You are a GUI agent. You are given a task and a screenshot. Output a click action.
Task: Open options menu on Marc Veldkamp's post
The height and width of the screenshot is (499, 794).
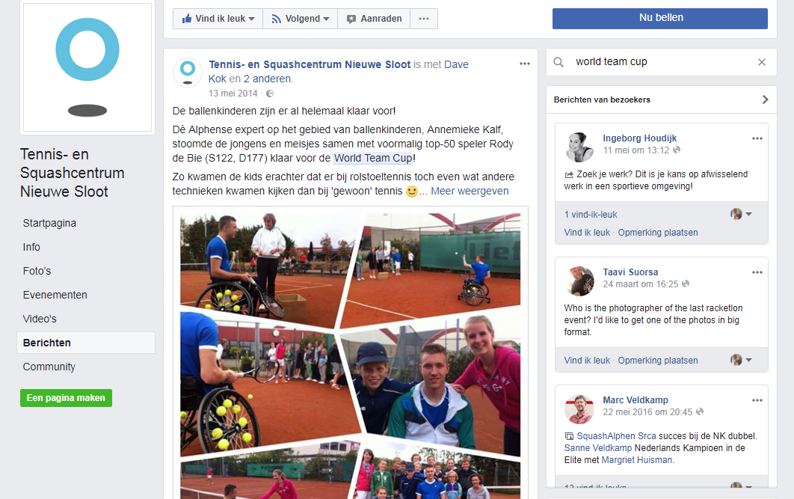click(x=757, y=400)
